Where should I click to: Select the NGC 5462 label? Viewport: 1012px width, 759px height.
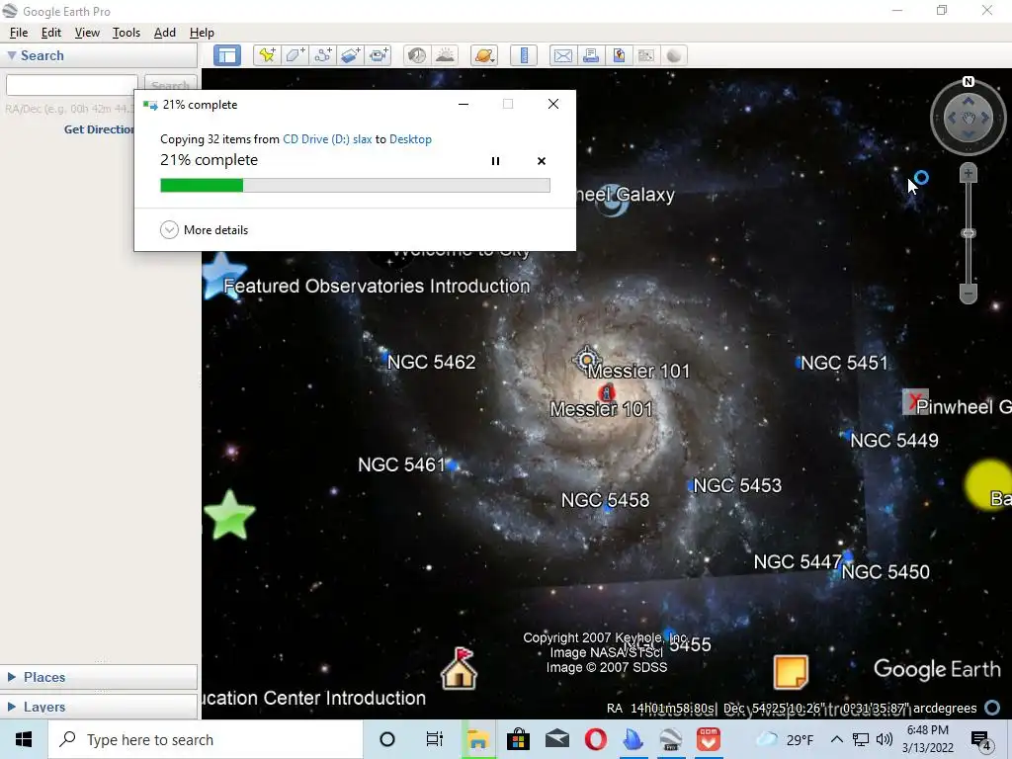click(431, 362)
